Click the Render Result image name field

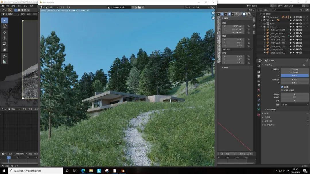(x=122, y=7)
